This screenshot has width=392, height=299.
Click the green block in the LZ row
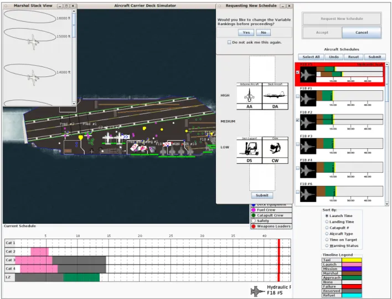(x=81, y=277)
